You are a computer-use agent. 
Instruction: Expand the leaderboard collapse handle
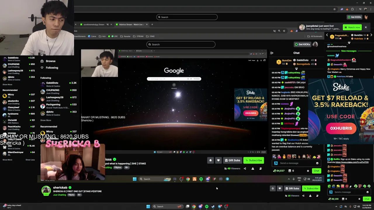(x=349, y=43)
